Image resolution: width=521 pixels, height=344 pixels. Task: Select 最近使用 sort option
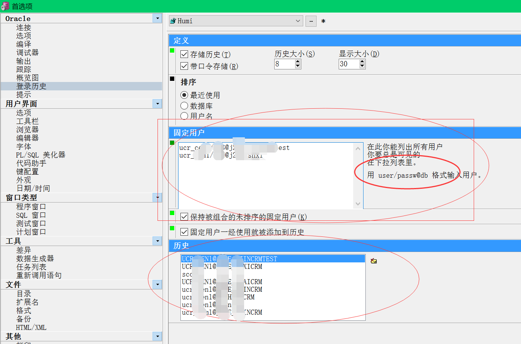184,95
